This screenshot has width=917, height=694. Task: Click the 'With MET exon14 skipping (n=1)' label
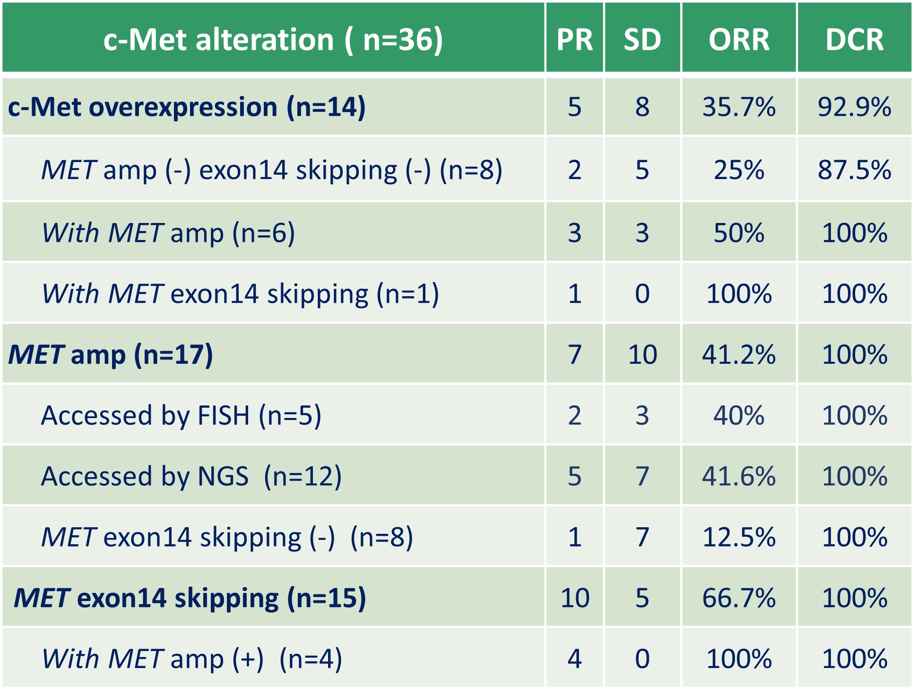241,293
